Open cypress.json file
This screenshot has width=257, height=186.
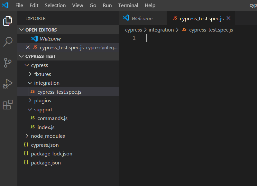[x=68, y=145]
